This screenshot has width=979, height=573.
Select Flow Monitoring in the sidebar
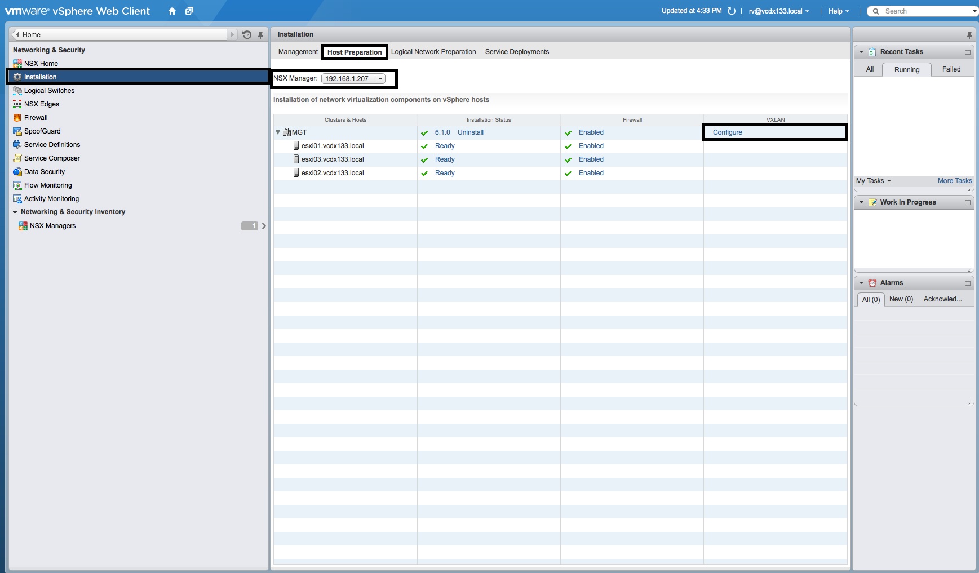point(48,185)
